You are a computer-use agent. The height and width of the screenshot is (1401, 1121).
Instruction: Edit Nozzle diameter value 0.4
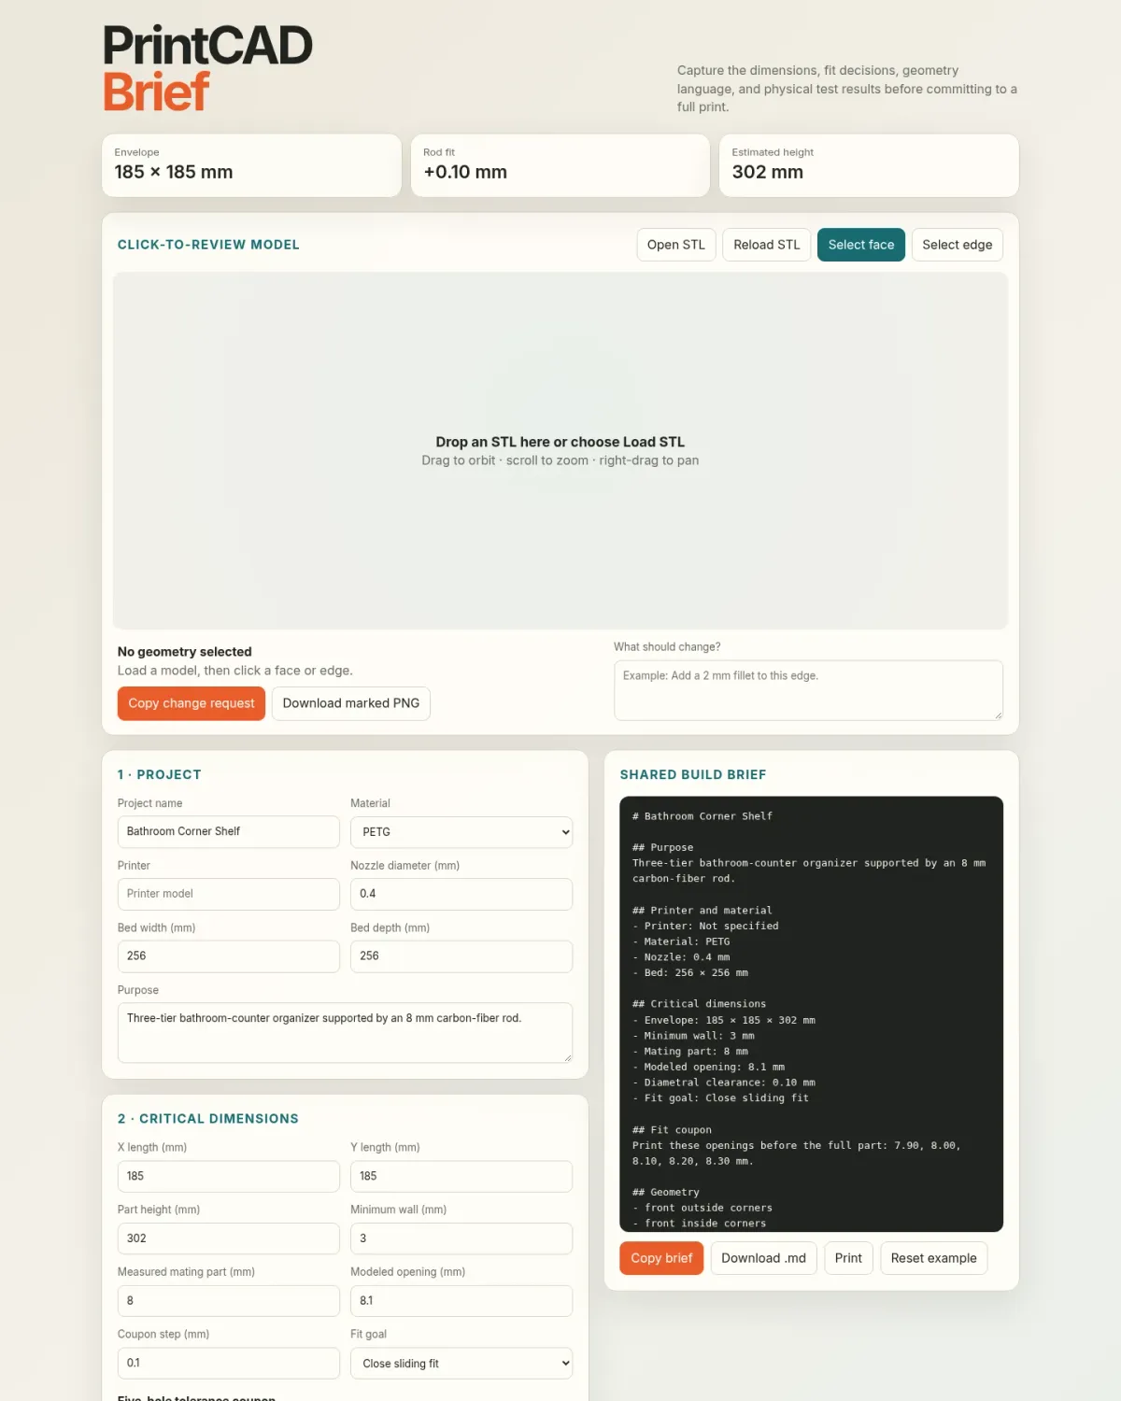click(461, 894)
